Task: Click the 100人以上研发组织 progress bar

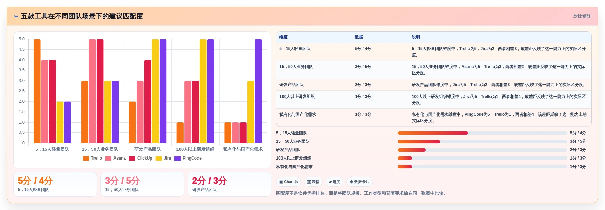Action: tap(482, 158)
